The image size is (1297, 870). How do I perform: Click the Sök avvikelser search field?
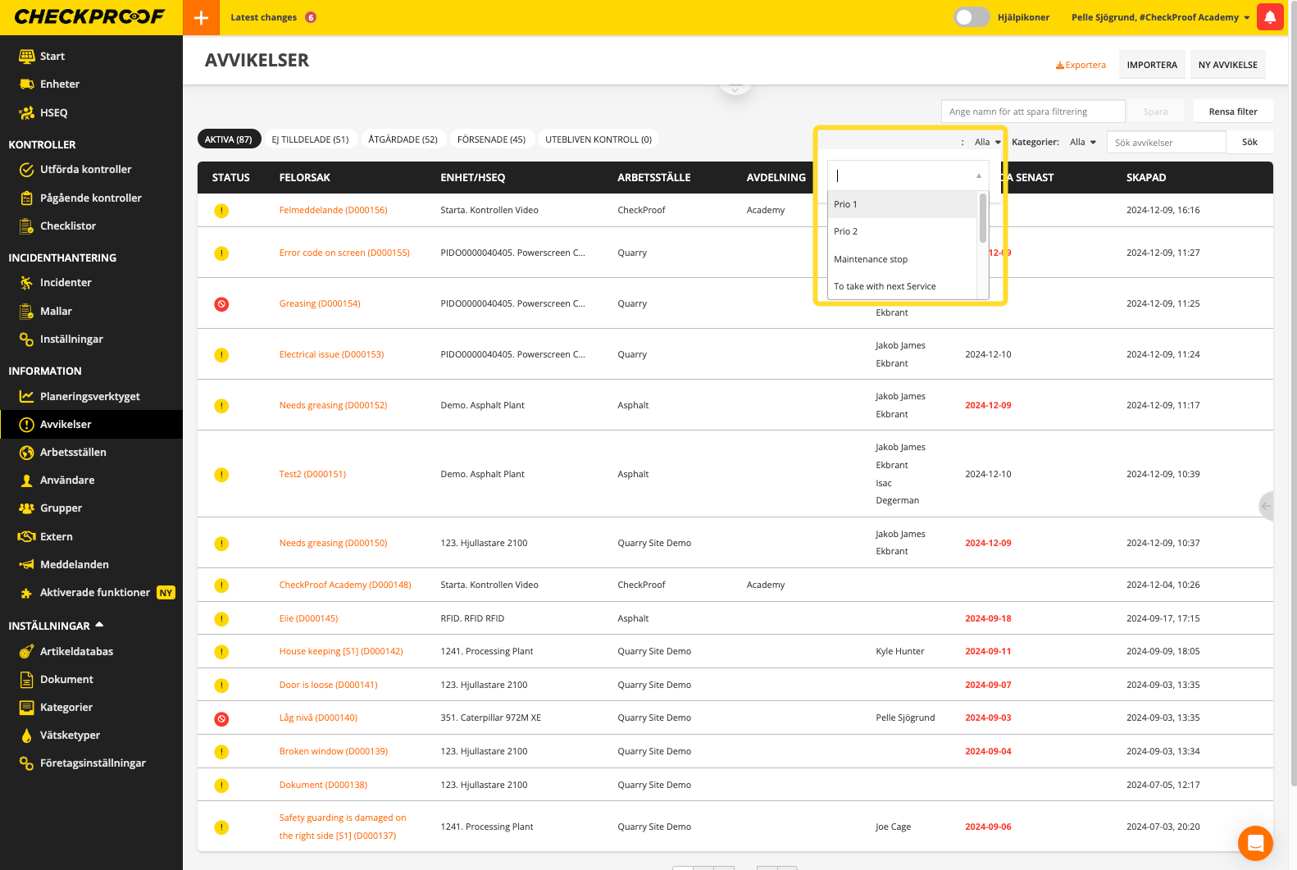click(1165, 142)
